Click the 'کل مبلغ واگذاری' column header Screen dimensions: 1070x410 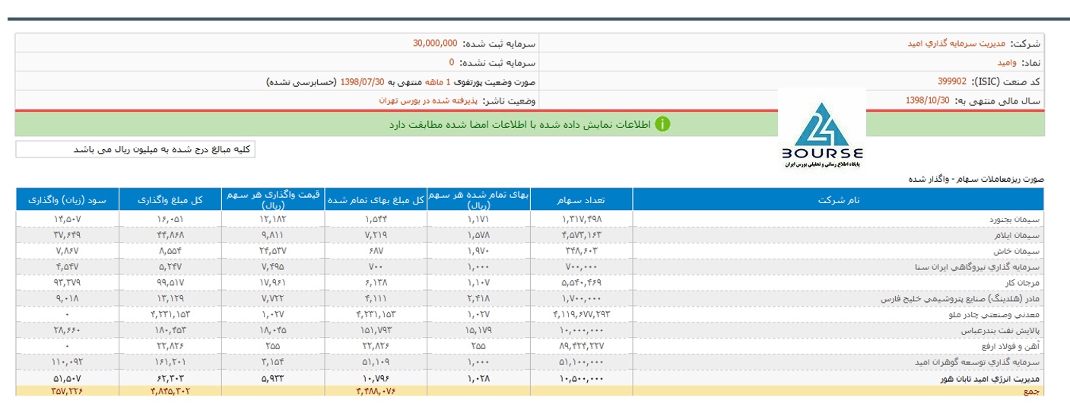(170, 200)
